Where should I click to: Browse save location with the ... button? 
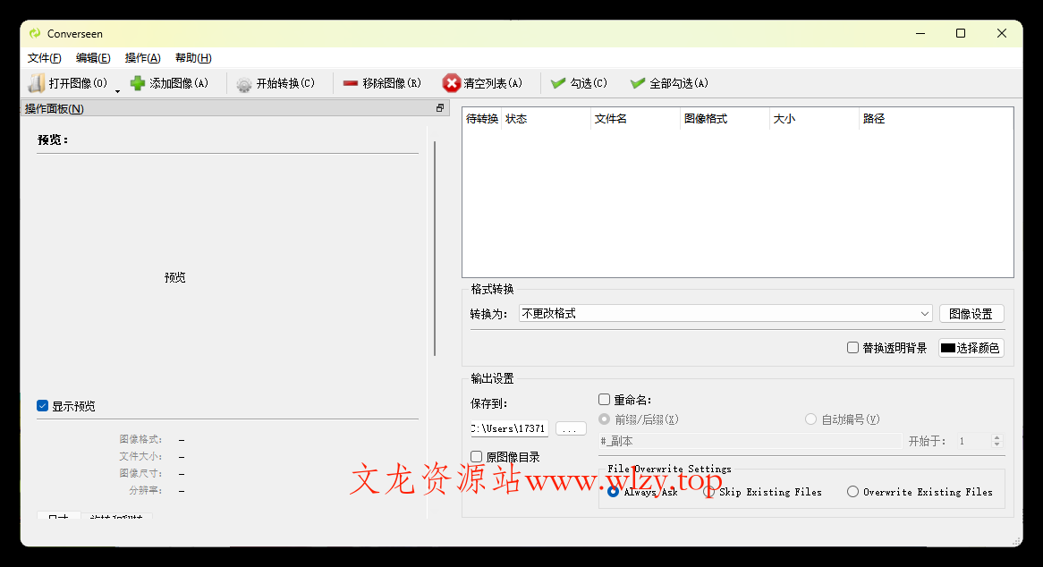click(571, 428)
